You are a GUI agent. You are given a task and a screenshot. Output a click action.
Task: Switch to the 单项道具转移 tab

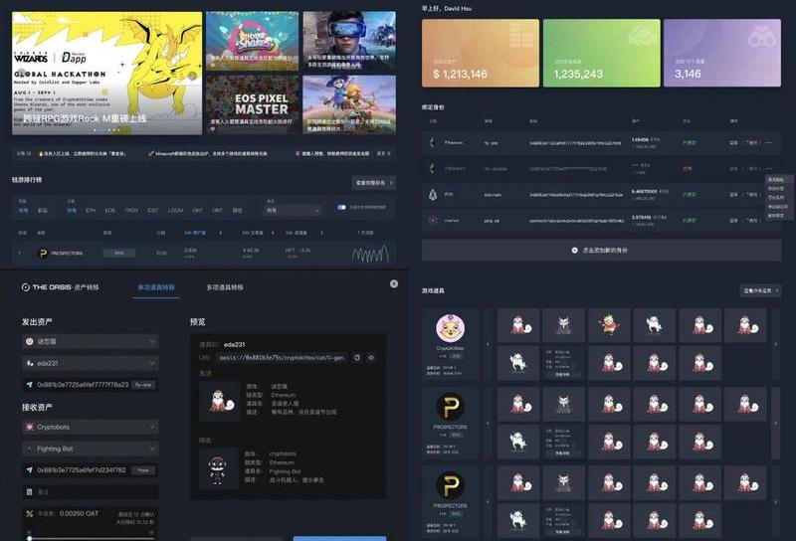pyautogui.click(x=156, y=287)
